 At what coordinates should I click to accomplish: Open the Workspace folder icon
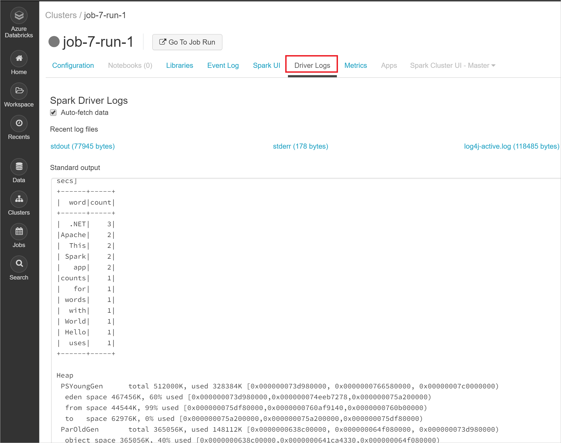(x=19, y=91)
